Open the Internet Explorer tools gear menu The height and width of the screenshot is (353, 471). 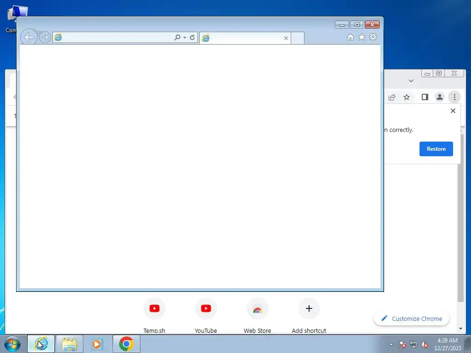tap(373, 37)
